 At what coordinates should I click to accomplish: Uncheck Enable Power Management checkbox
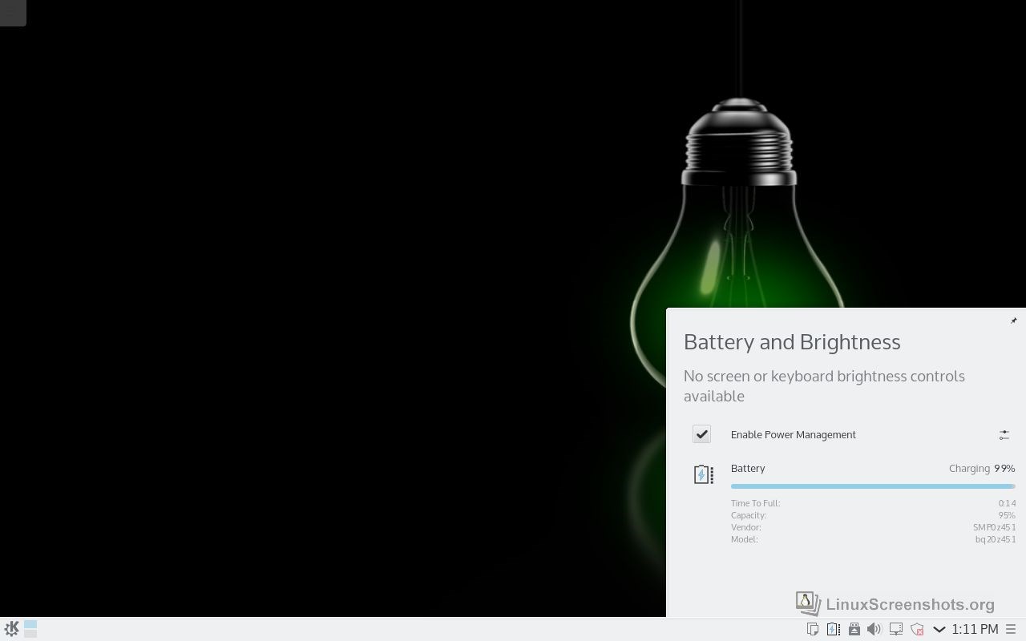pos(701,434)
